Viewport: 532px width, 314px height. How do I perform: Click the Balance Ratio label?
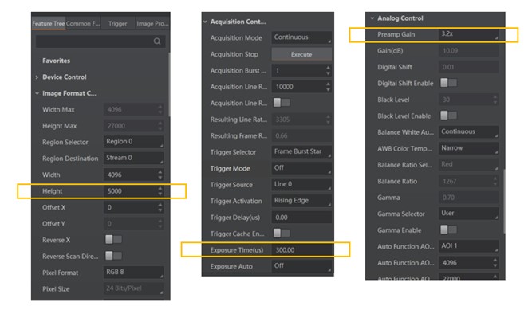point(397,182)
